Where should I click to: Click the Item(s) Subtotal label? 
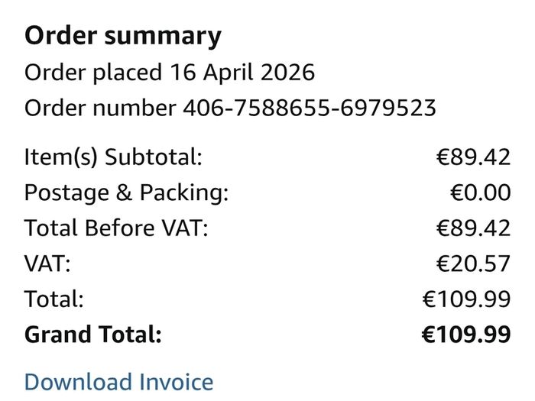113,158
